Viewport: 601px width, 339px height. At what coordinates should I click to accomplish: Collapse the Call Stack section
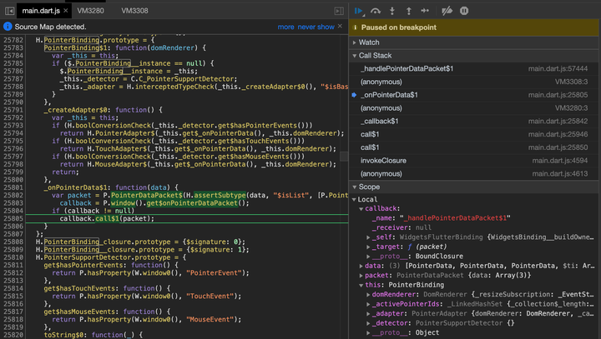[376, 55]
